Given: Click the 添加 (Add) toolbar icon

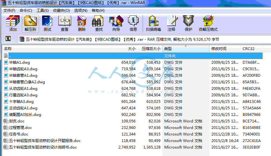Looking at the screenshot, I should coord(13,23).
